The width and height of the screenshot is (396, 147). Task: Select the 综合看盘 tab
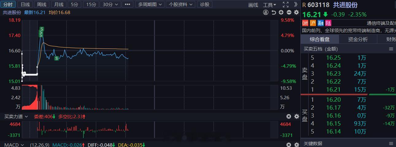320,39
